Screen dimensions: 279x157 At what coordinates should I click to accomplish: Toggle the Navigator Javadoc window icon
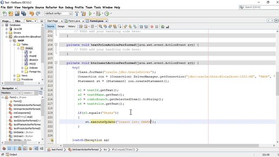(41, 93)
